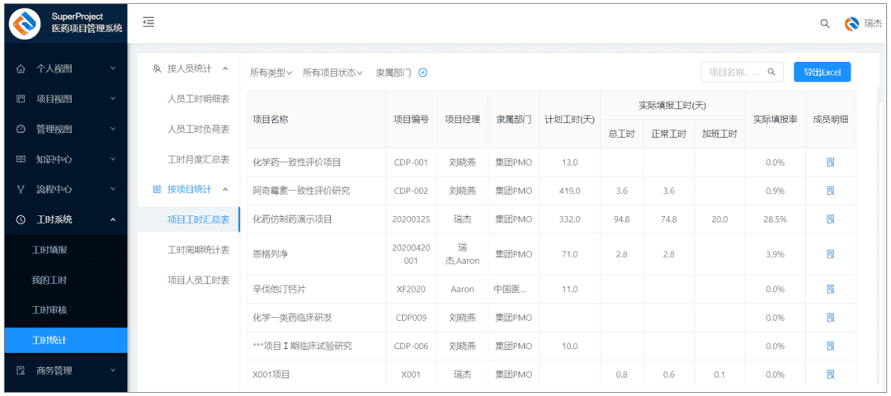
Task: Expand the 个人视图 menu chevron
Action: pos(112,68)
